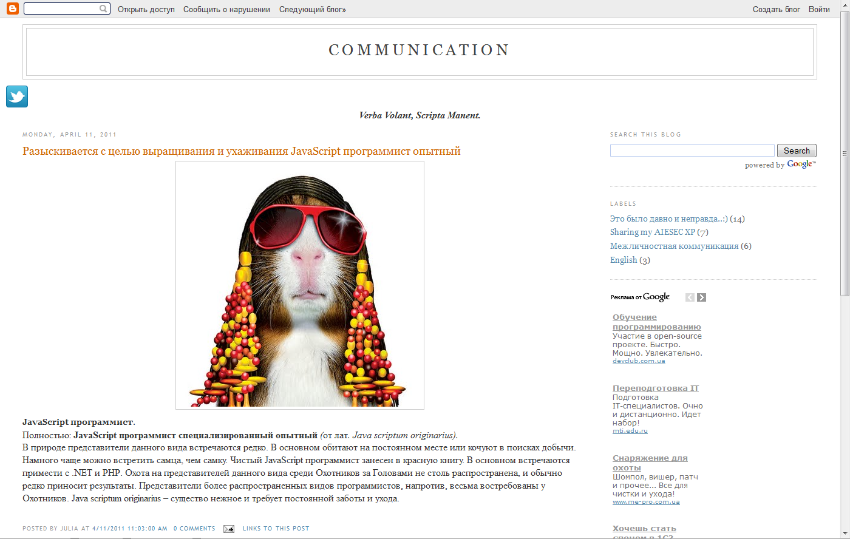
Task: Open the post title about JavaScript программист
Action: pos(242,151)
